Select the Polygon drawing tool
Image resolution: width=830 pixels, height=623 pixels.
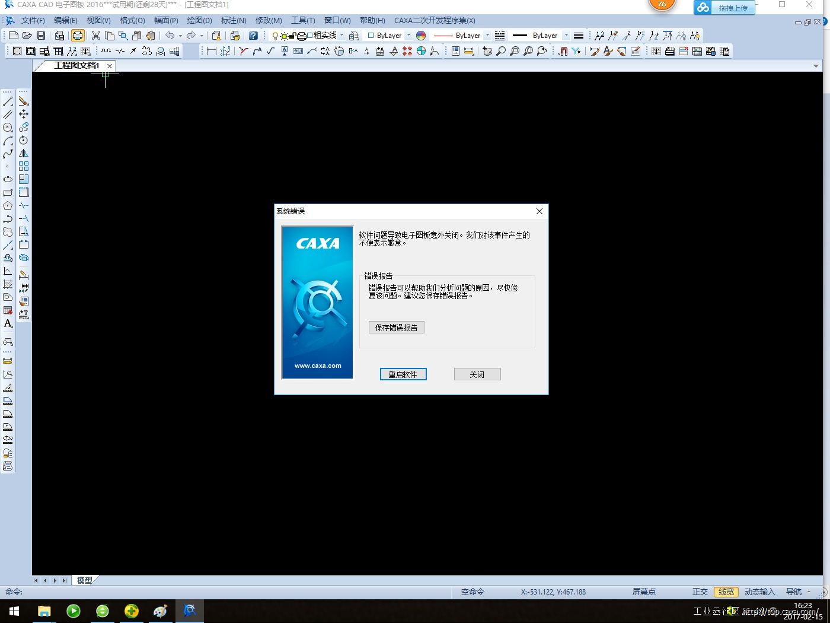point(8,205)
